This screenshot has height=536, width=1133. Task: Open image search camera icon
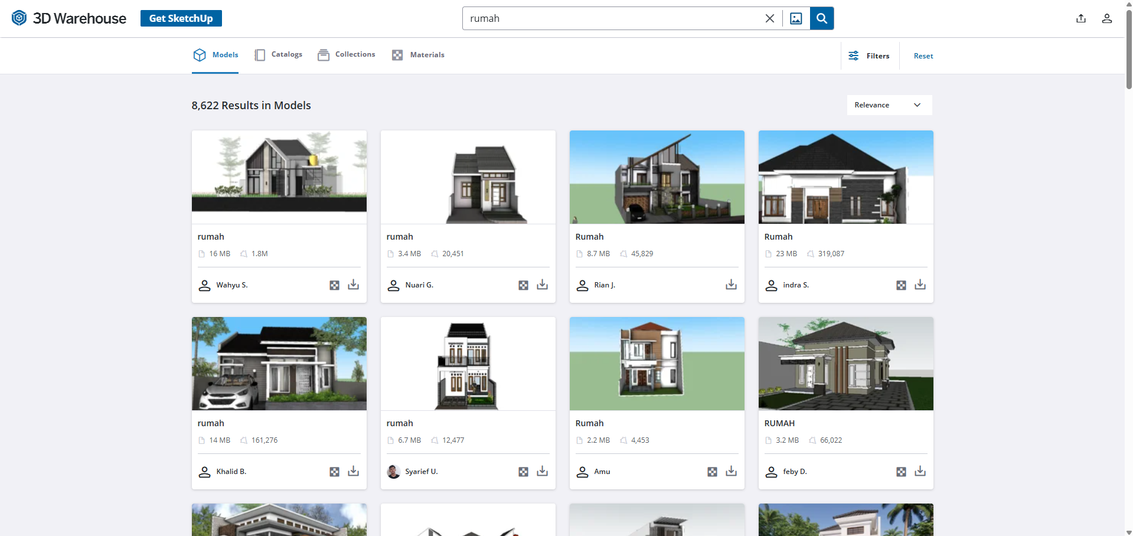pos(796,18)
